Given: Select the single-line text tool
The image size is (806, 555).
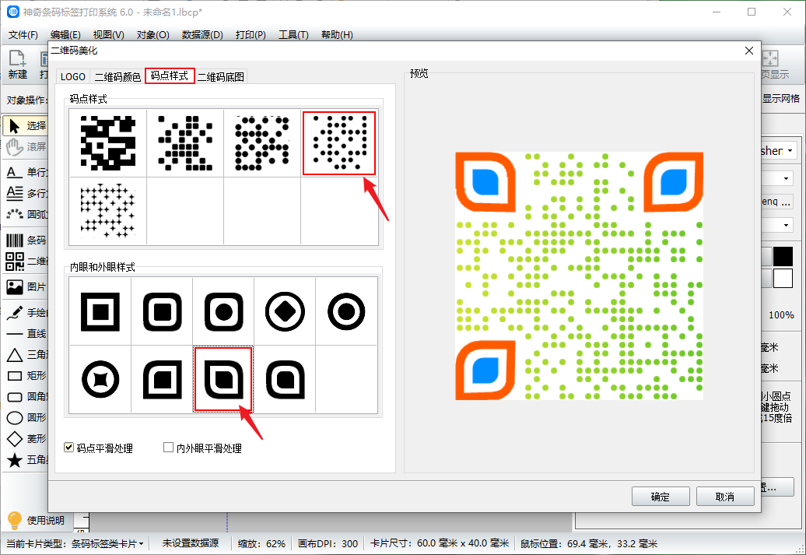Looking at the screenshot, I should (x=26, y=172).
